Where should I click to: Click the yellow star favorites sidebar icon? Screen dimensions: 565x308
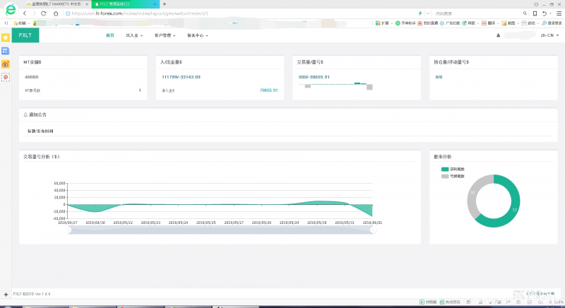click(6, 37)
